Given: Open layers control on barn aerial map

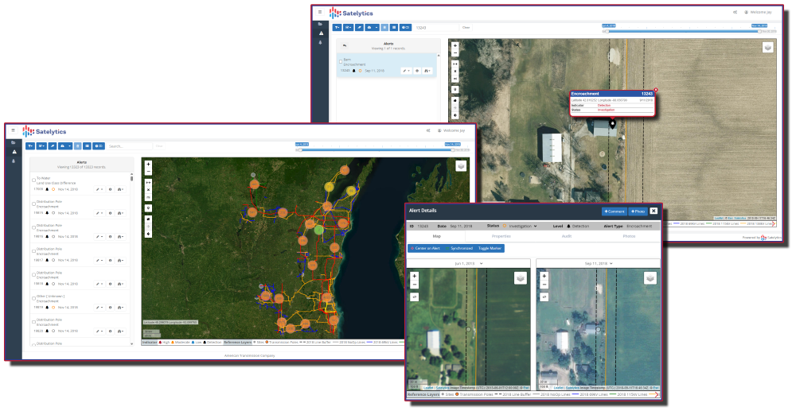Looking at the screenshot, I should pos(768,47).
